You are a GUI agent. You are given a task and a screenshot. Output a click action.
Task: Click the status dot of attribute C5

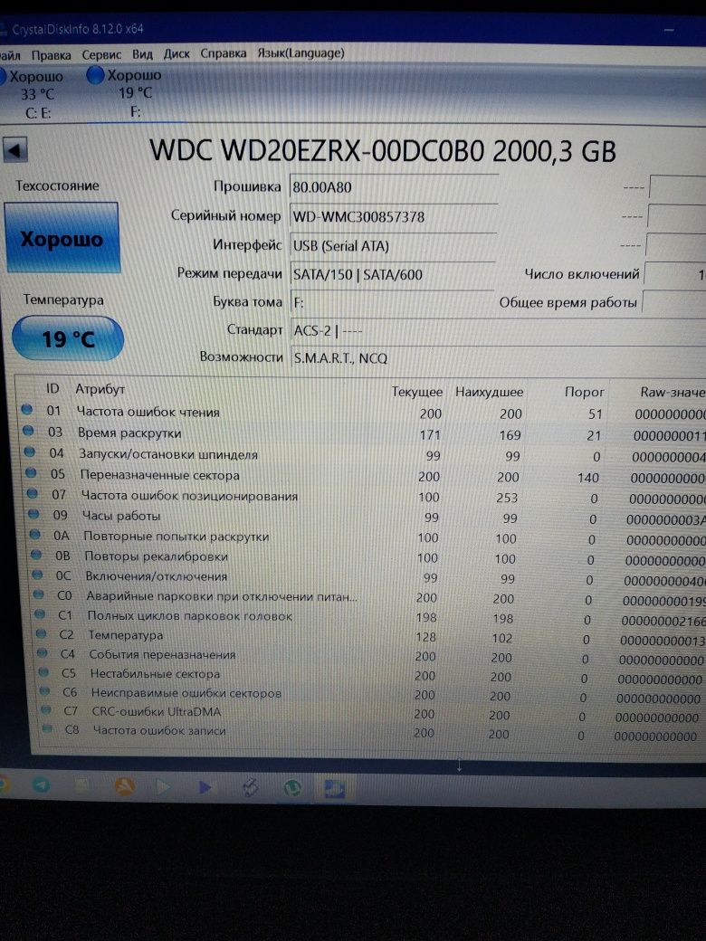click(43, 671)
